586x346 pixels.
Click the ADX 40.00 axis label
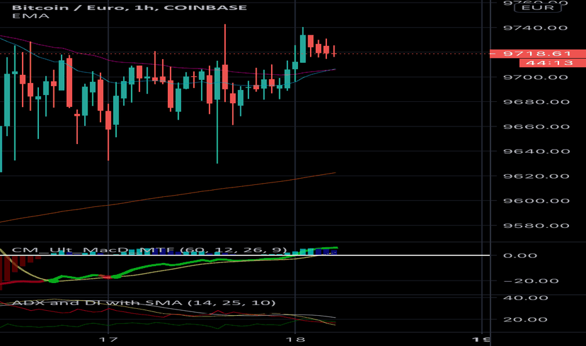tap(526, 298)
